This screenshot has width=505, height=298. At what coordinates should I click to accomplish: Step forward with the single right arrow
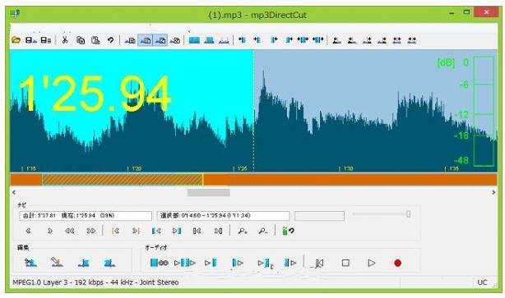(49, 231)
